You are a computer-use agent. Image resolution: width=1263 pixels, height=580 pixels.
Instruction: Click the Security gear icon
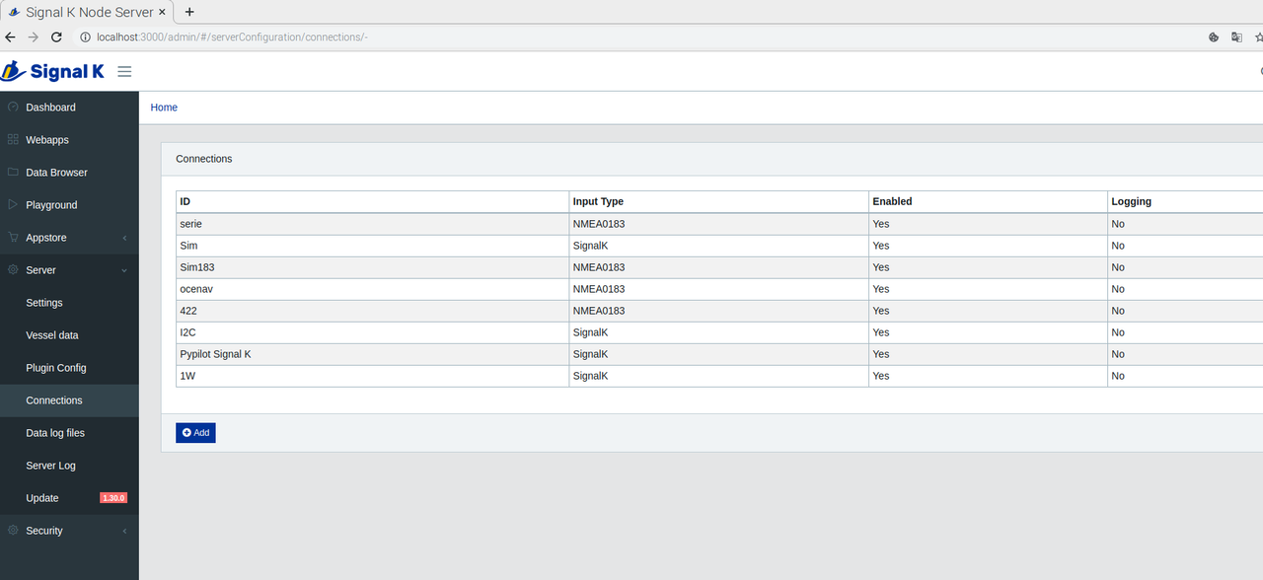[13, 530]
